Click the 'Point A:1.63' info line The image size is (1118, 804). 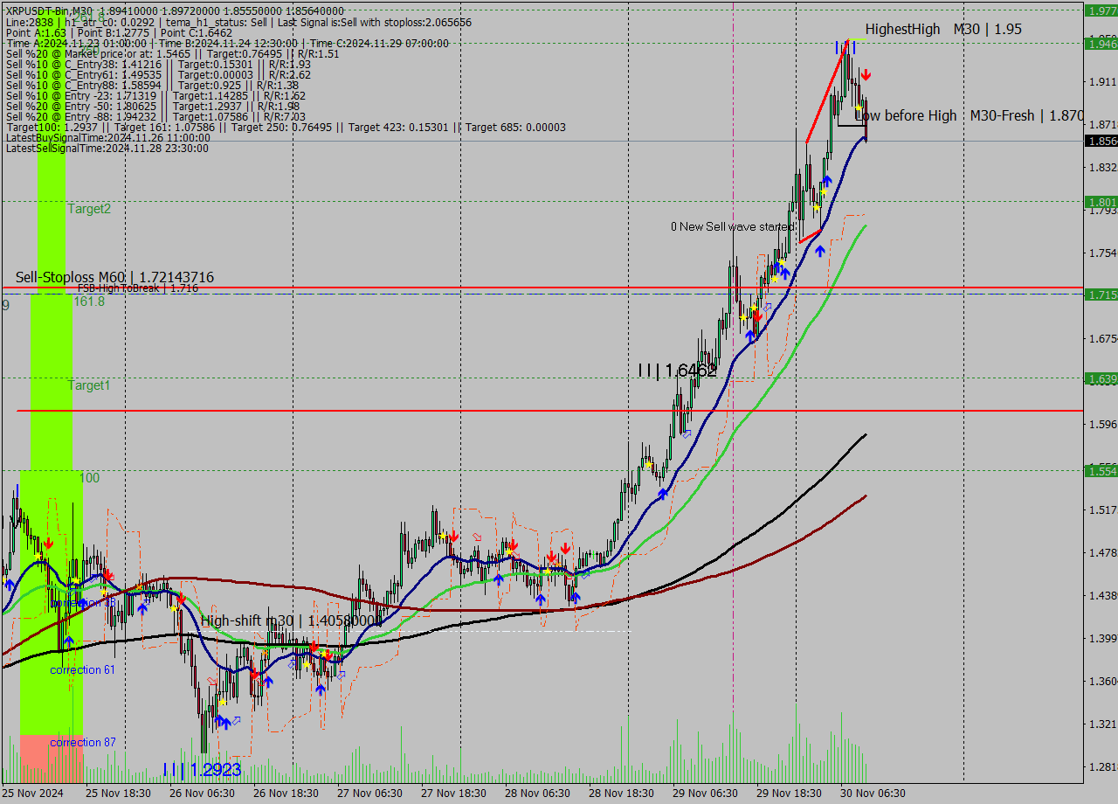119,32
